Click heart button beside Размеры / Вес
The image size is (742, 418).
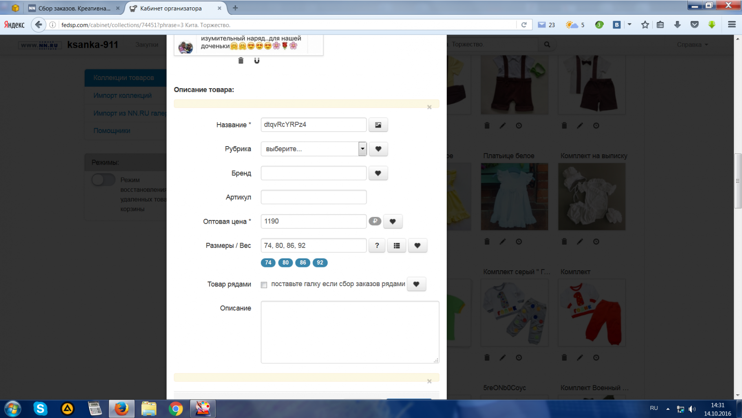(417, 245)
